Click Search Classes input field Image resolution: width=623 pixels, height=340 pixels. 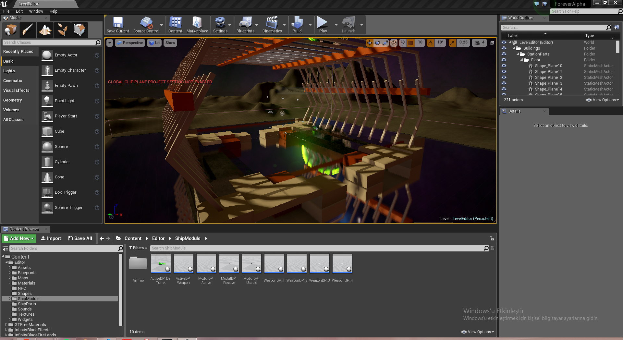(52, 42)
